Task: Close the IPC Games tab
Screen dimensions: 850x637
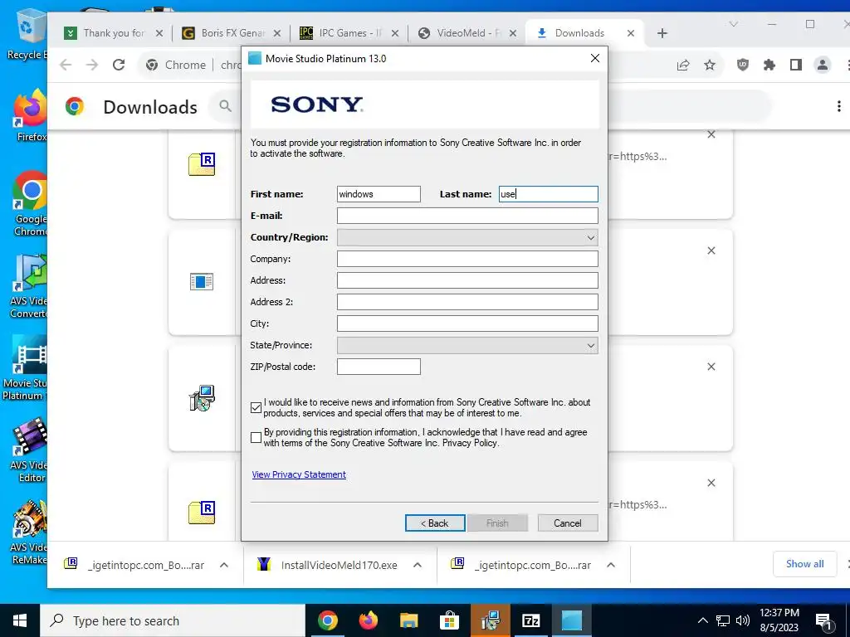Action: (x=394, y=33)
